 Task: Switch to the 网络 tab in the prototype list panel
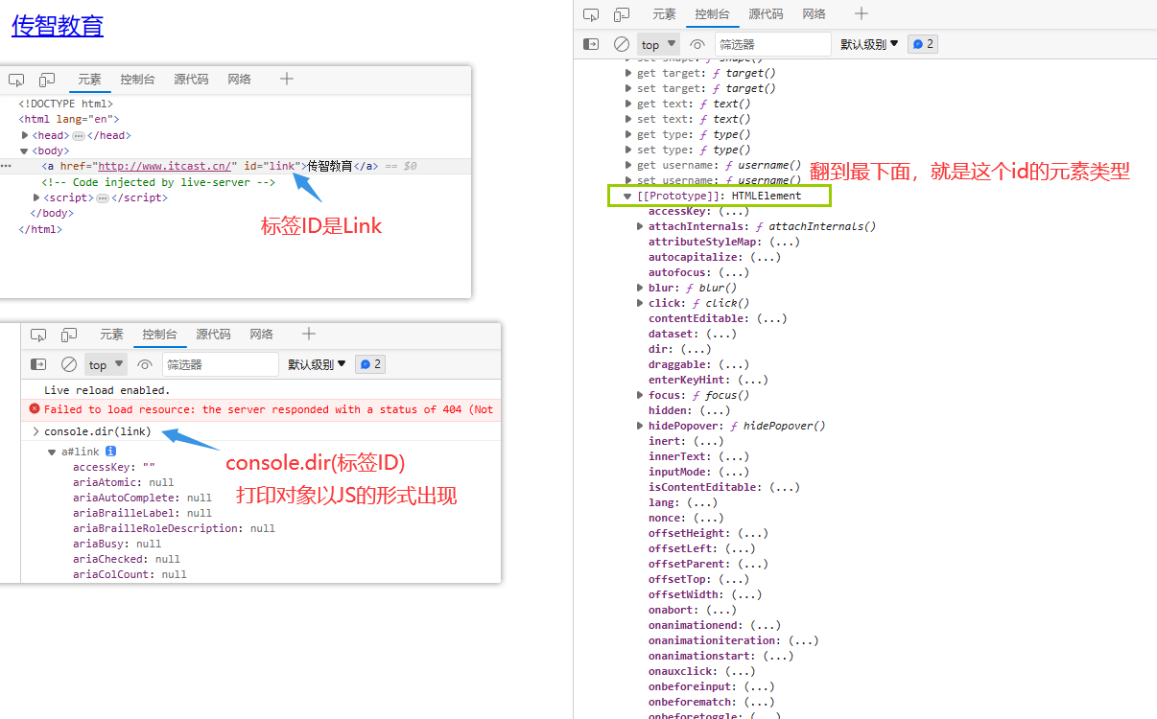pos(814,14)
